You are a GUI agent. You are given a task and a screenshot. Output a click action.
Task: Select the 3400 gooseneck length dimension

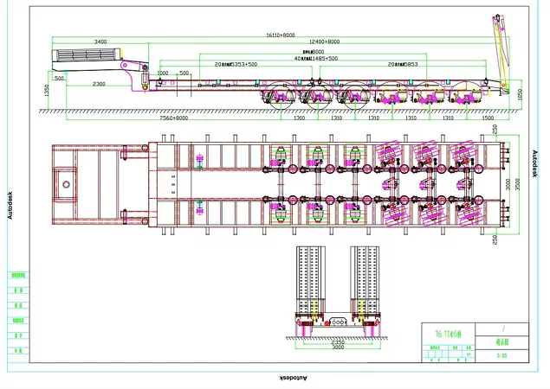(100, 41)
